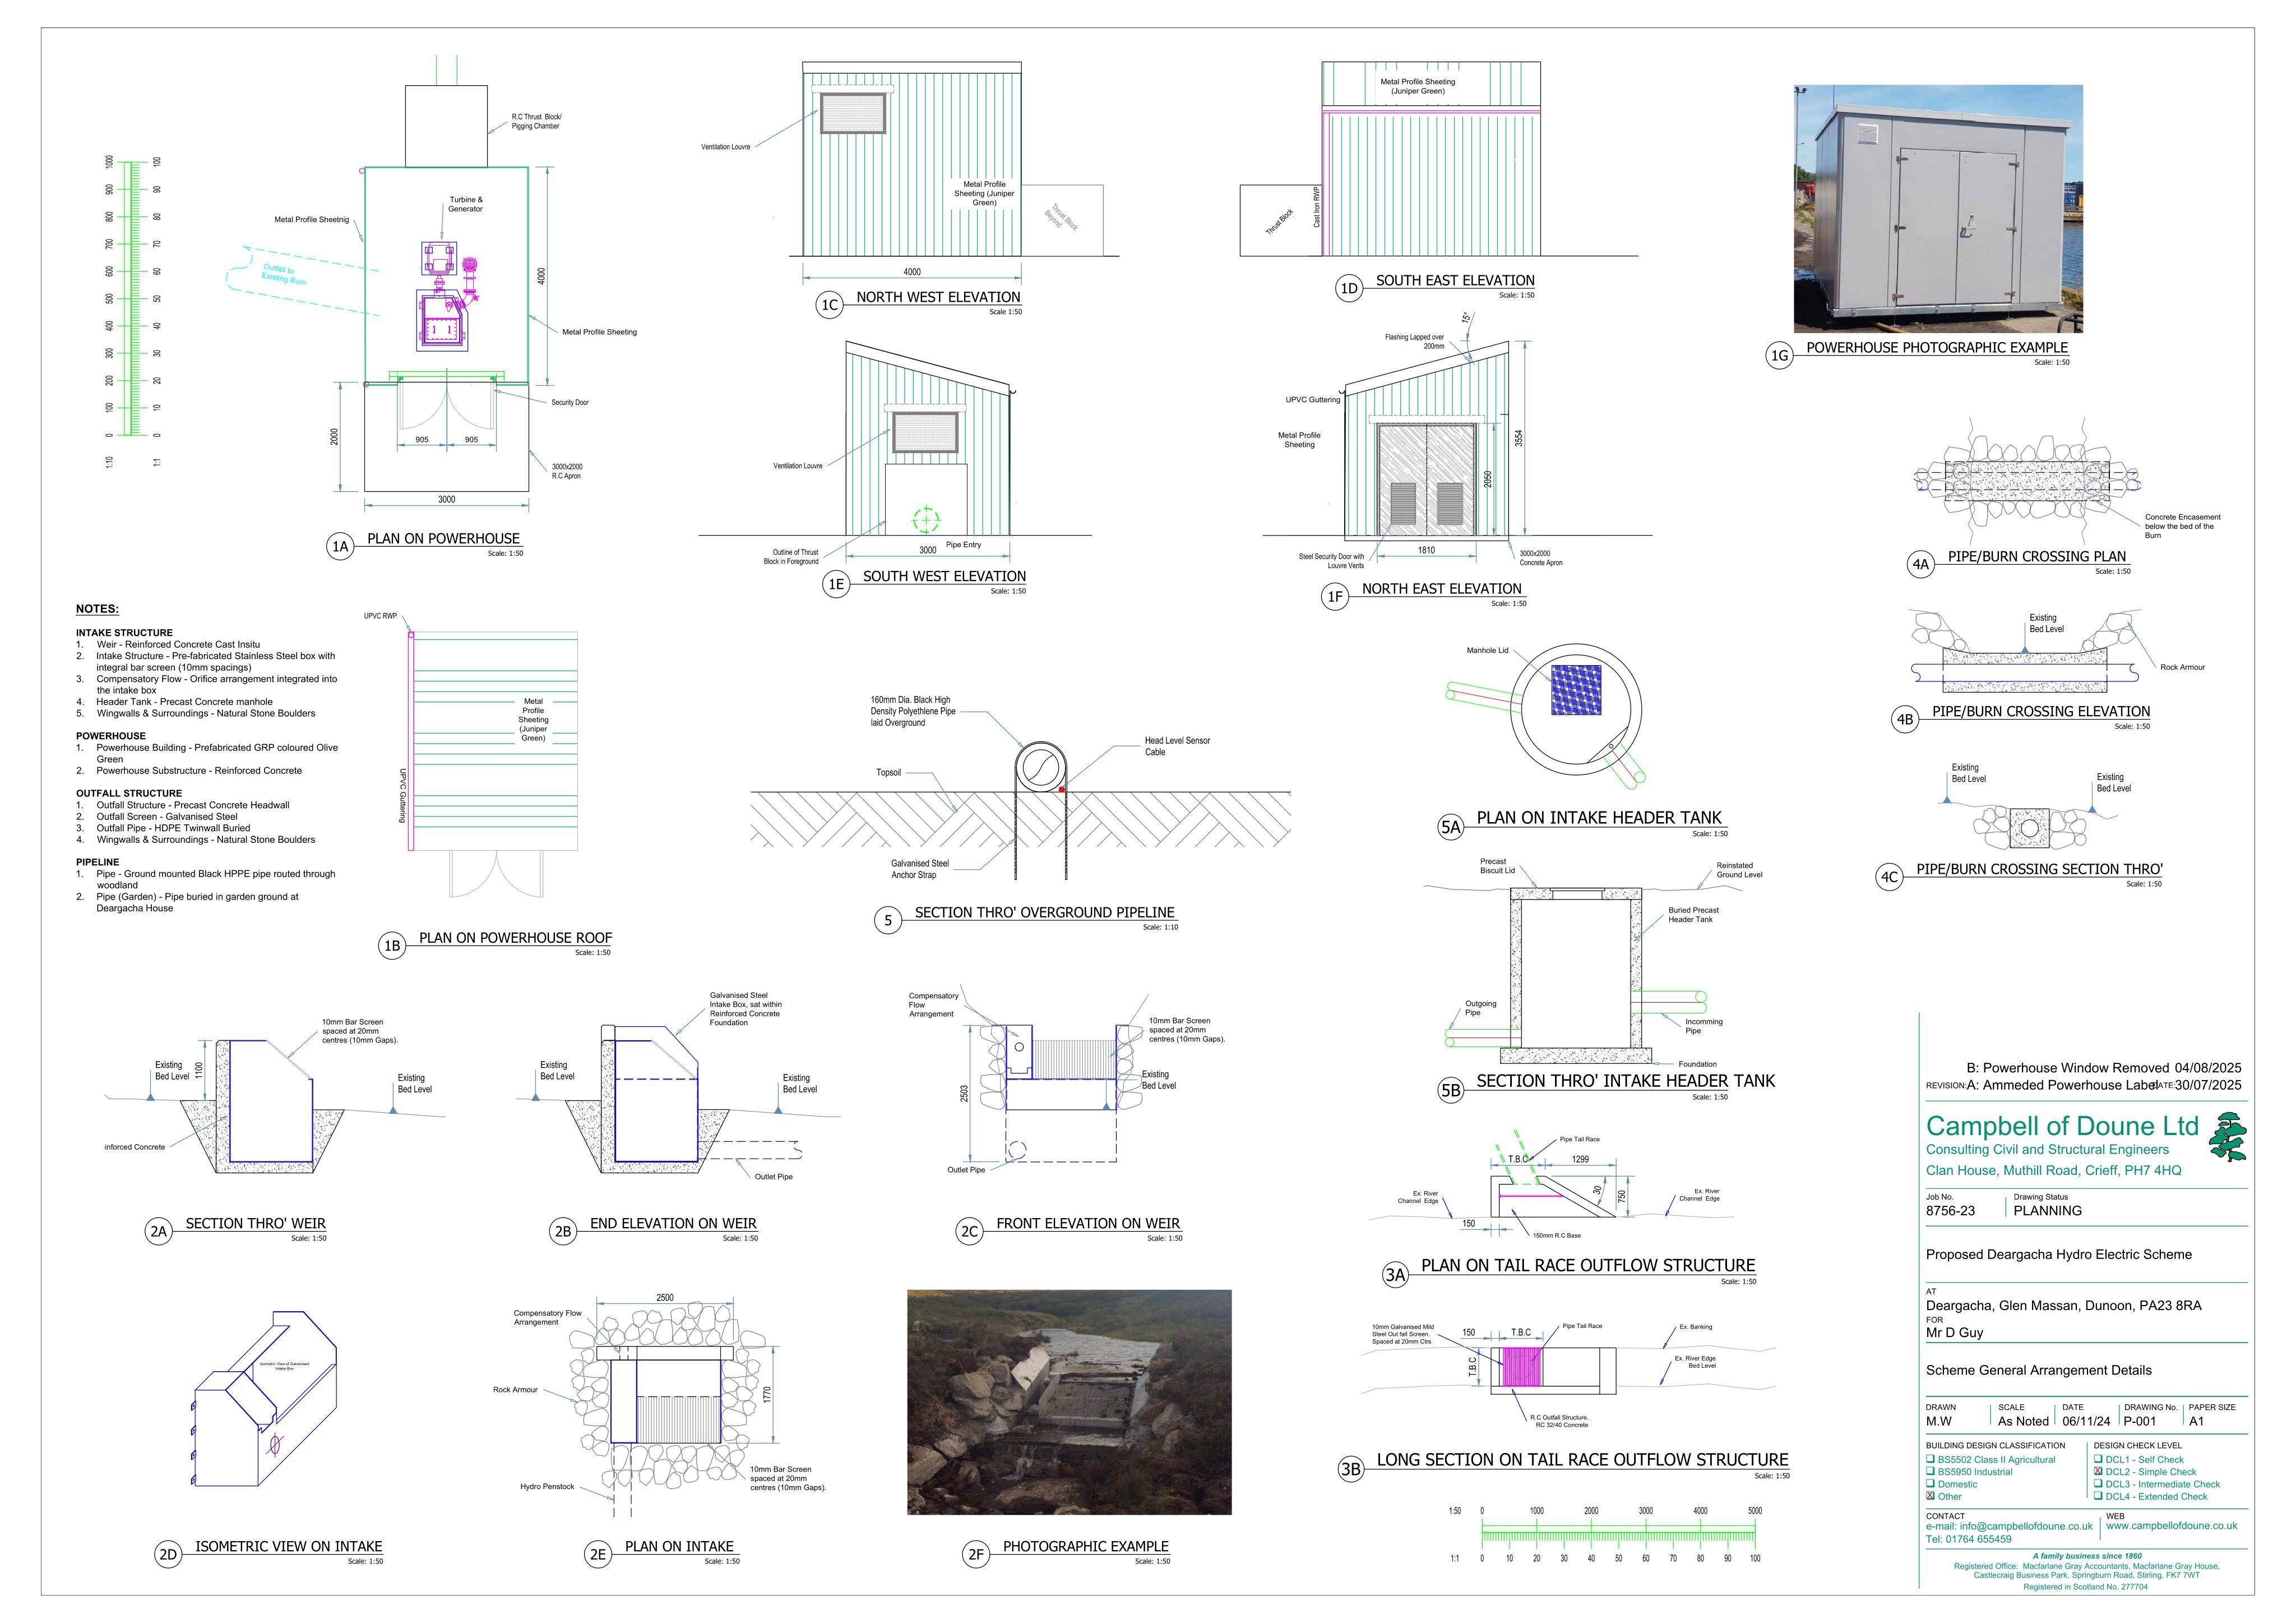Viewport: 2296px width, 1623px height.
Task: Click the 1B view tag circle
Action: [392, 946]
